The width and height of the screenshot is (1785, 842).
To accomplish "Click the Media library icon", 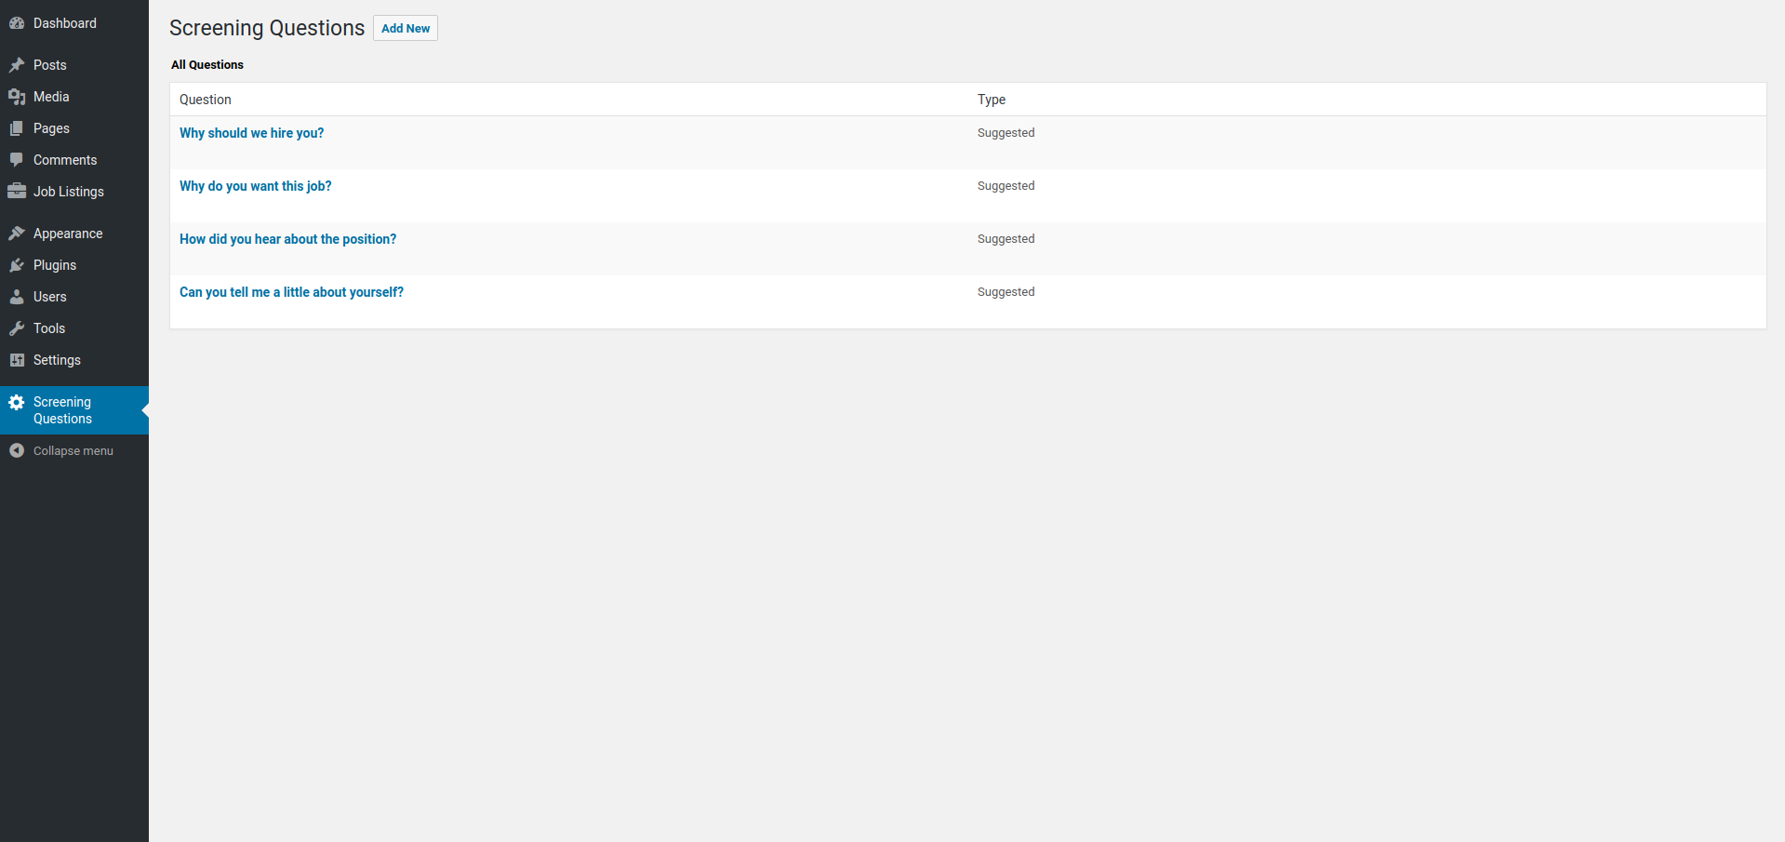I will pos(17,97).
